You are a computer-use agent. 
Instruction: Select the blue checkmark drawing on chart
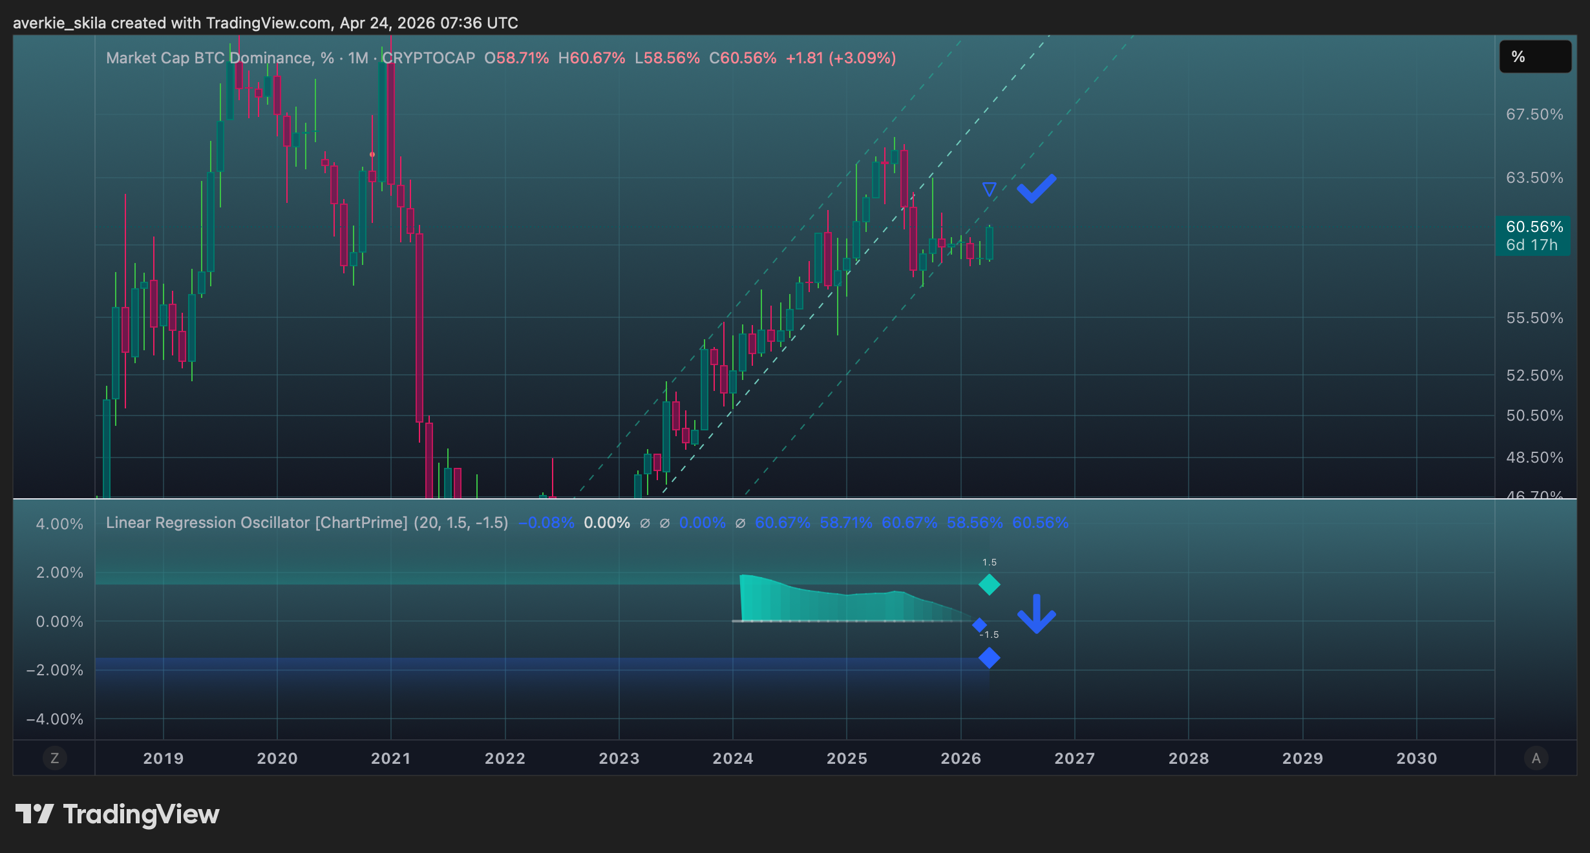[x=1037, y=188]
